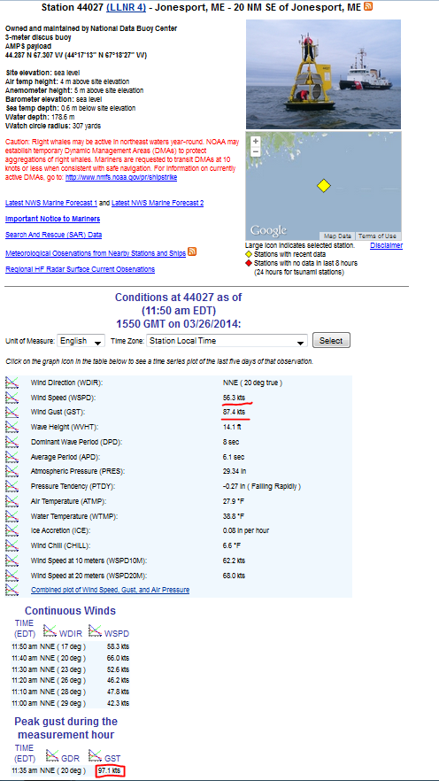This screenshot has height=781, width=439.
Task: Select the yellow diamond station marker on map
Action: pos(324,186)
